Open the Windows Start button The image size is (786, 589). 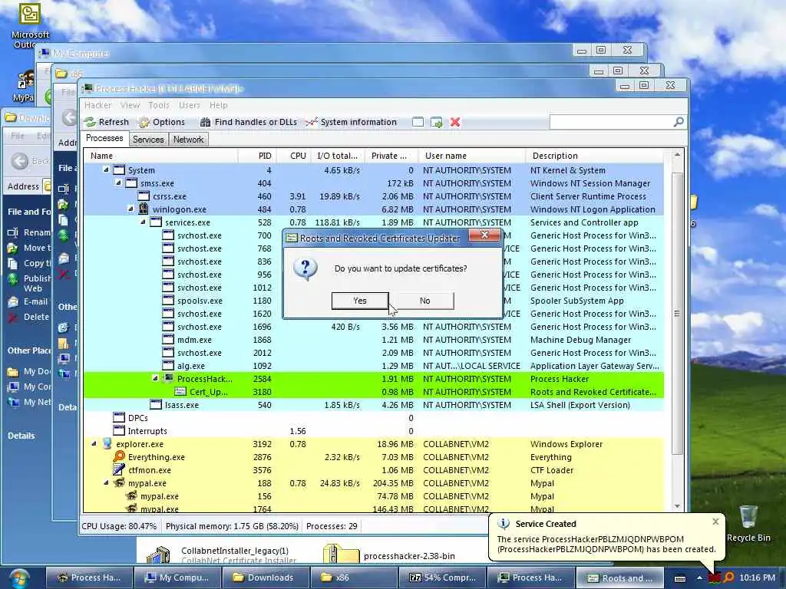point(18,577)
